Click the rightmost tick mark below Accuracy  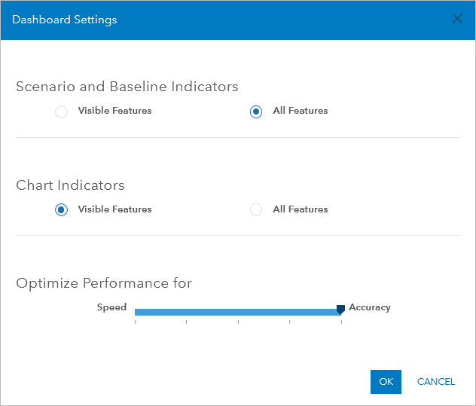point(341,322)
